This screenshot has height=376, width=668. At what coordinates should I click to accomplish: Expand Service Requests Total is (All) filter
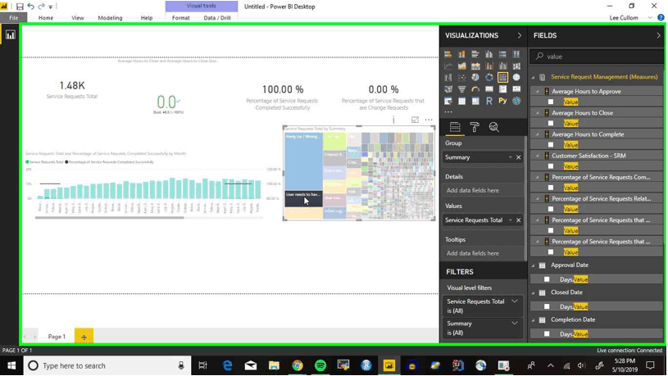pyautogui.click(x=515, y=301)
